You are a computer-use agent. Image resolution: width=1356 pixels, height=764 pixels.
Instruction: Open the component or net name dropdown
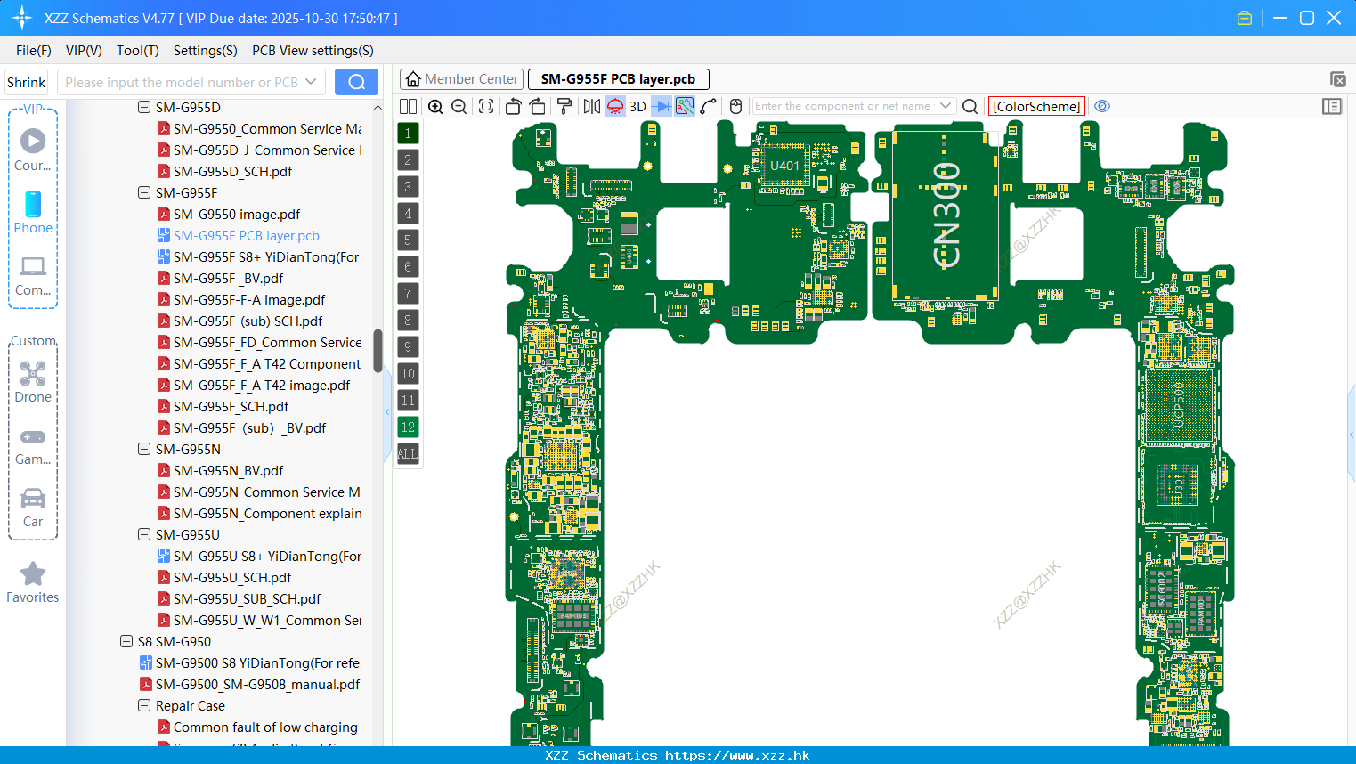tap(946, 106)
